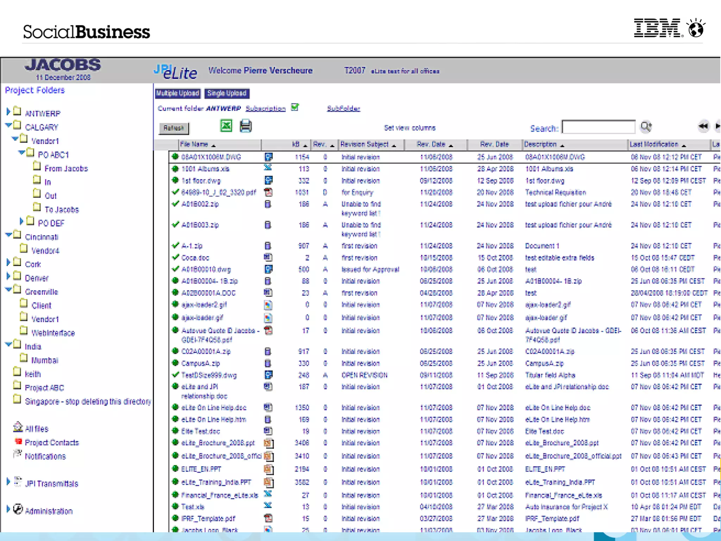Sort by Last Modification column

658,144
